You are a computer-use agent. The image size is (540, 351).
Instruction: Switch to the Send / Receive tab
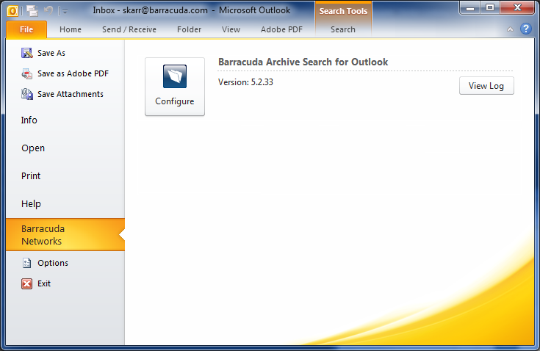pos(129,29)
